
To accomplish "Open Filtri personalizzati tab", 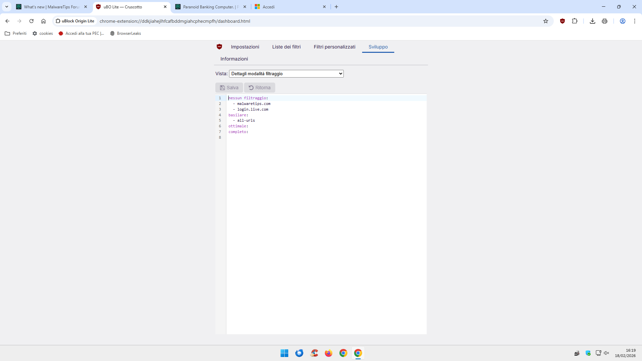I will coord(334,47).
